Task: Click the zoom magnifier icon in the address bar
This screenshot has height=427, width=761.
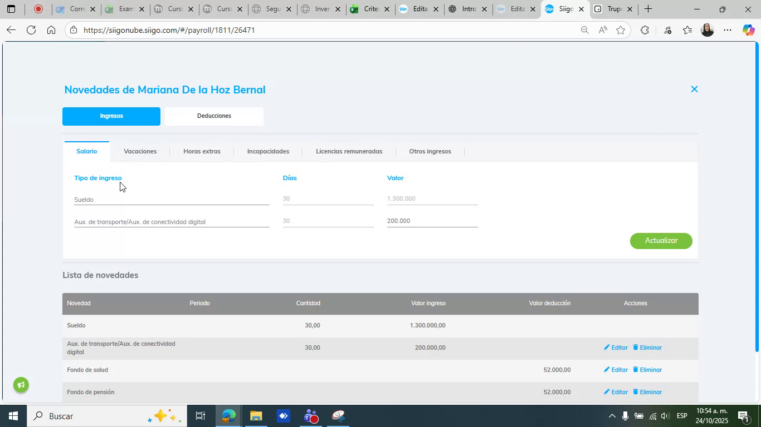Action: [584, 30]
